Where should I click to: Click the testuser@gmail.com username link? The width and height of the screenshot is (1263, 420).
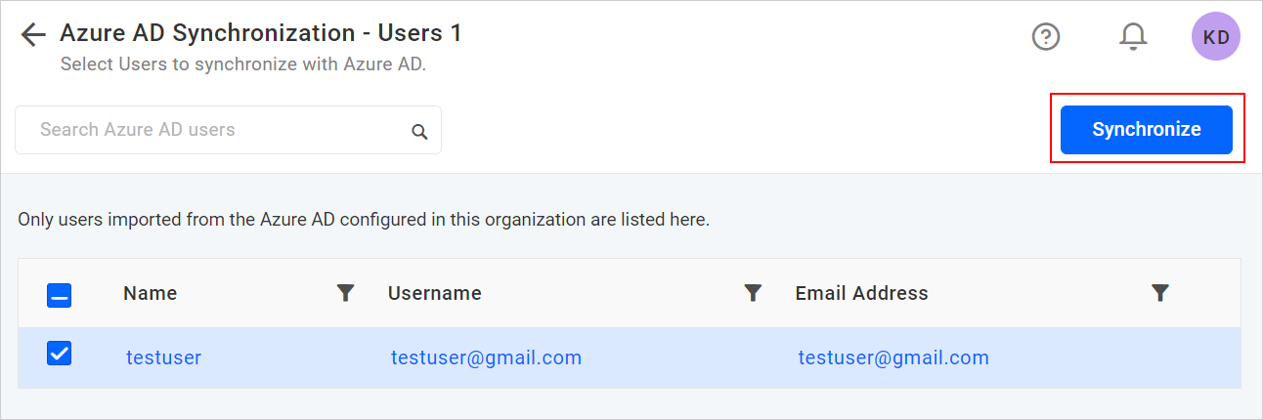tap(486, 357)
